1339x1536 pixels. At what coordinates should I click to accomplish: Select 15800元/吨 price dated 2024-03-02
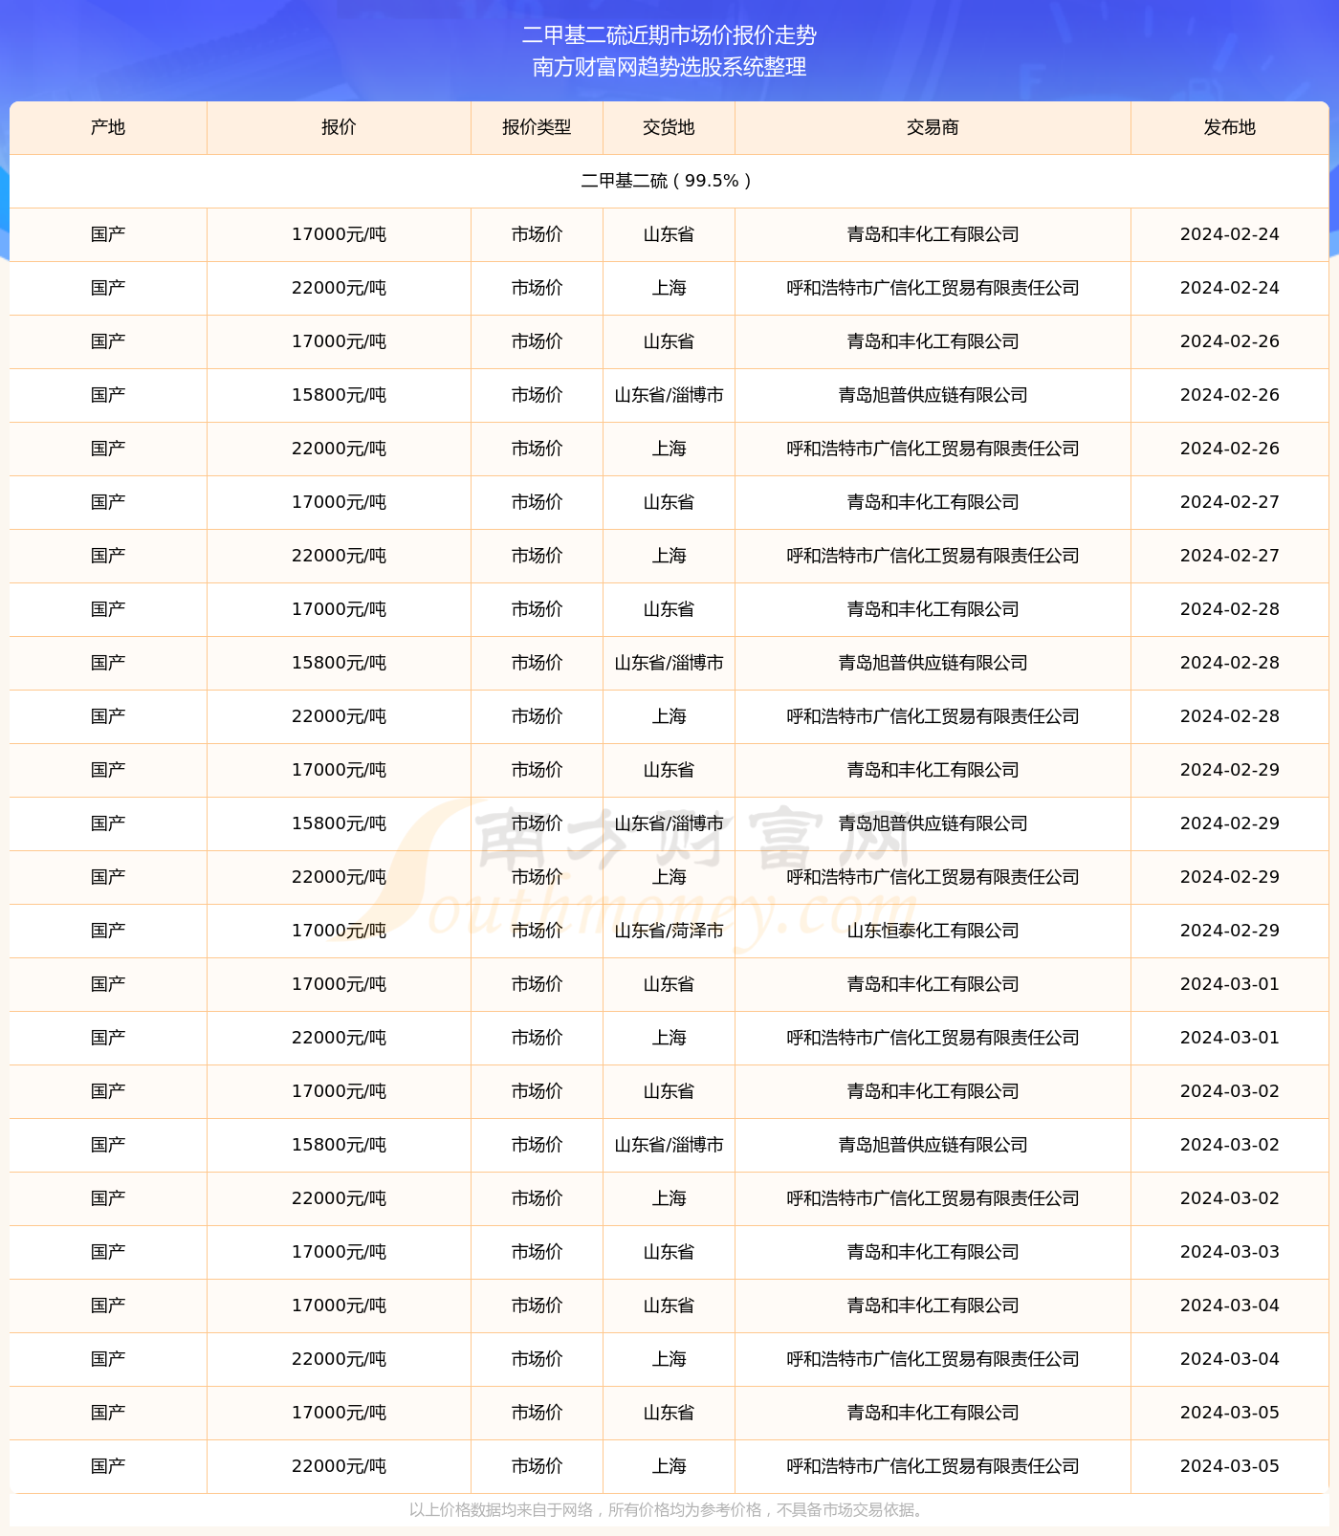(x=339, y=1145)
